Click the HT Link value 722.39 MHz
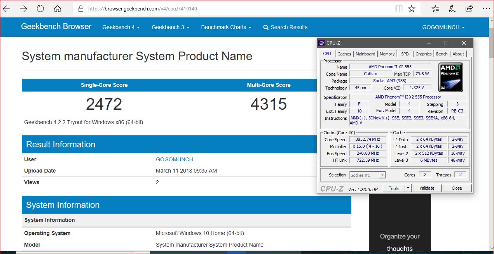This screenshot has height=254, width=494. pos(368,160)
